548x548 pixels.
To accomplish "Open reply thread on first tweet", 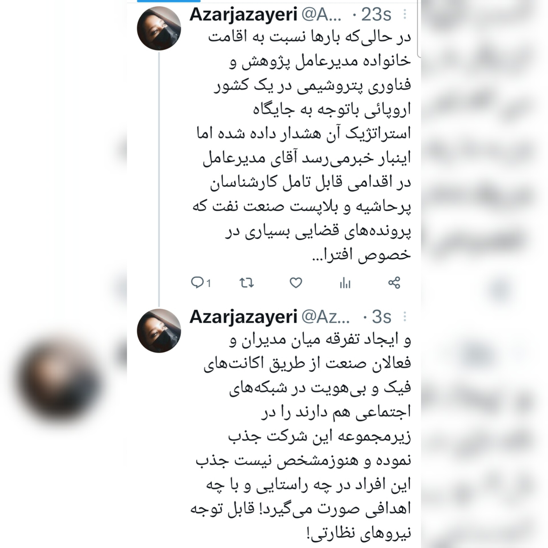I will pyautogui.click(x=201, y=283).
